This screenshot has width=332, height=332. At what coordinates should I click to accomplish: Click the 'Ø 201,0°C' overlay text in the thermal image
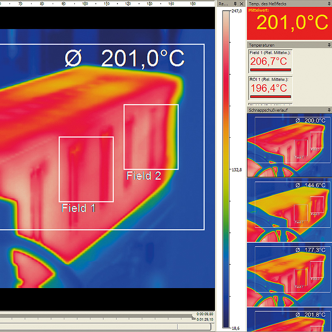(124, 58)
